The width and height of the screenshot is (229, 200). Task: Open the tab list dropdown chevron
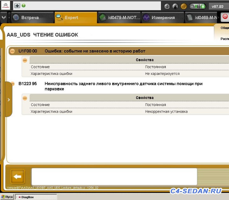(x=3, y=17)
